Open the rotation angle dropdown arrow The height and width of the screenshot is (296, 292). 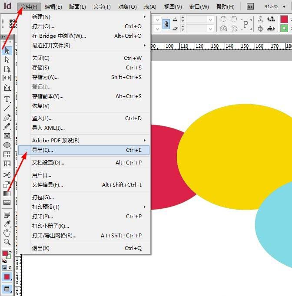coord(210,19)
